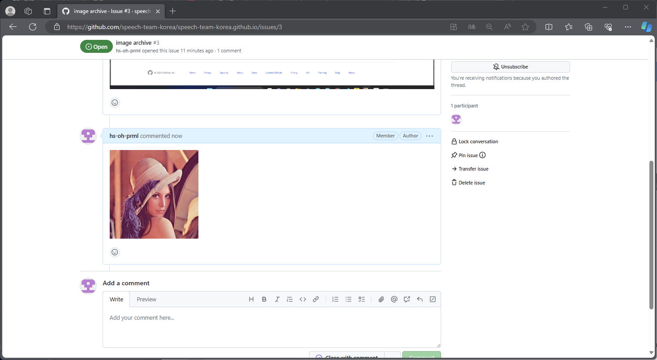This screenshot has width=657, height=360.
Task: Apply Bold formatting in comment toolbar
Action: coord(264,299)
